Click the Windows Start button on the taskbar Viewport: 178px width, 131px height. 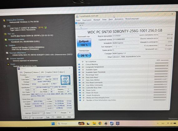point(53,124)
